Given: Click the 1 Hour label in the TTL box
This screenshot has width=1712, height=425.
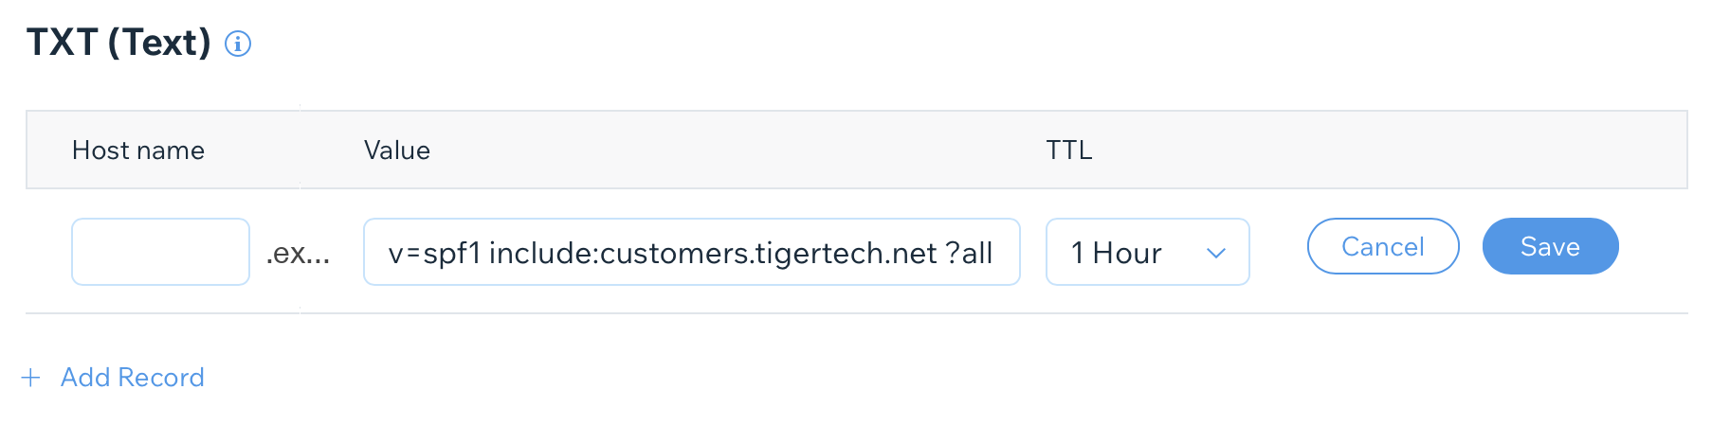Looking at the screenshot, I should (x=1116, y=253).
